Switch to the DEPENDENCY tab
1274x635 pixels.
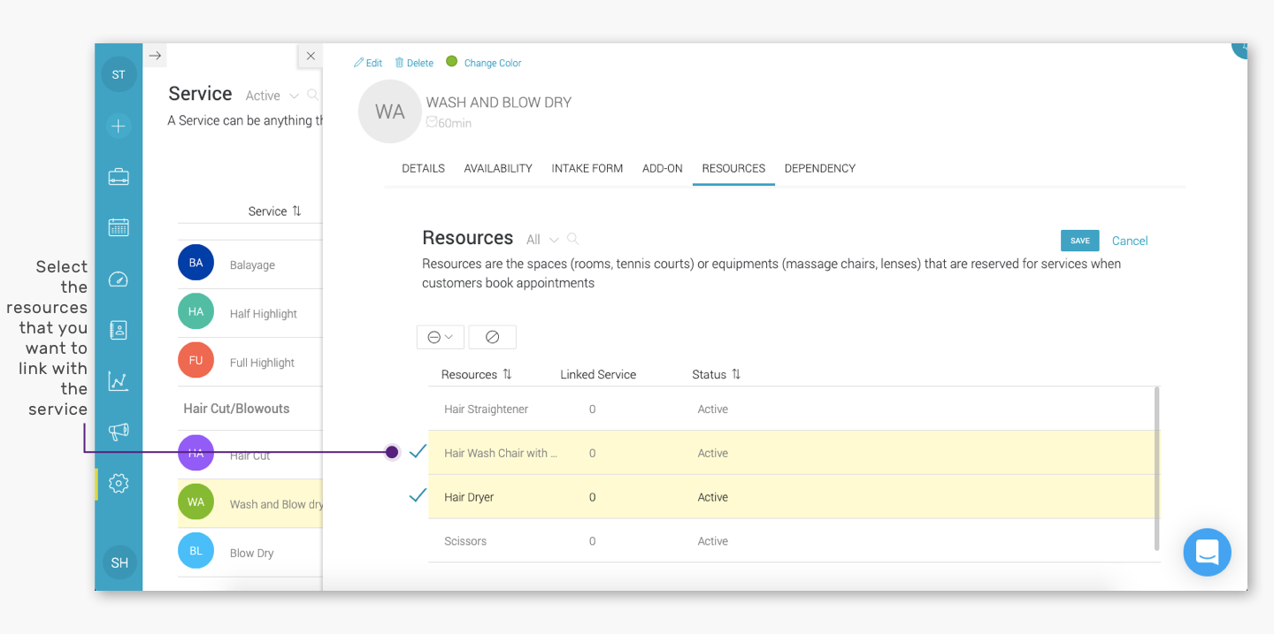[820, 168]
